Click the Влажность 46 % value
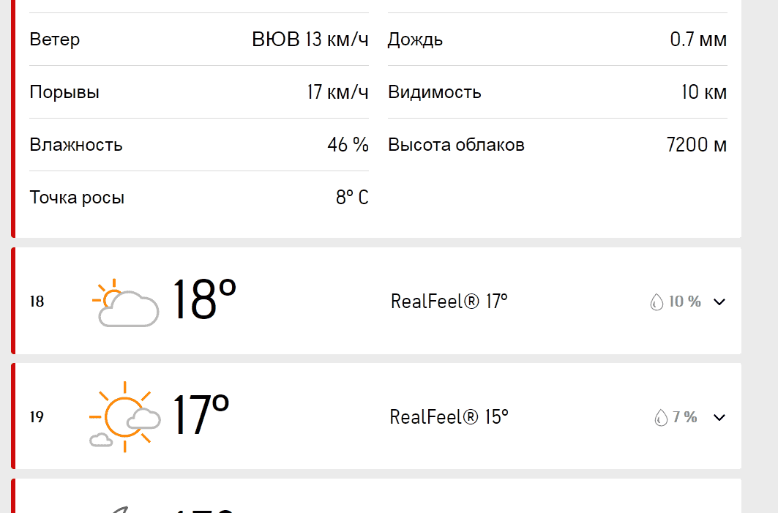Image resolution: width=778 pixels, height=513 pixels. click(348, 145)
